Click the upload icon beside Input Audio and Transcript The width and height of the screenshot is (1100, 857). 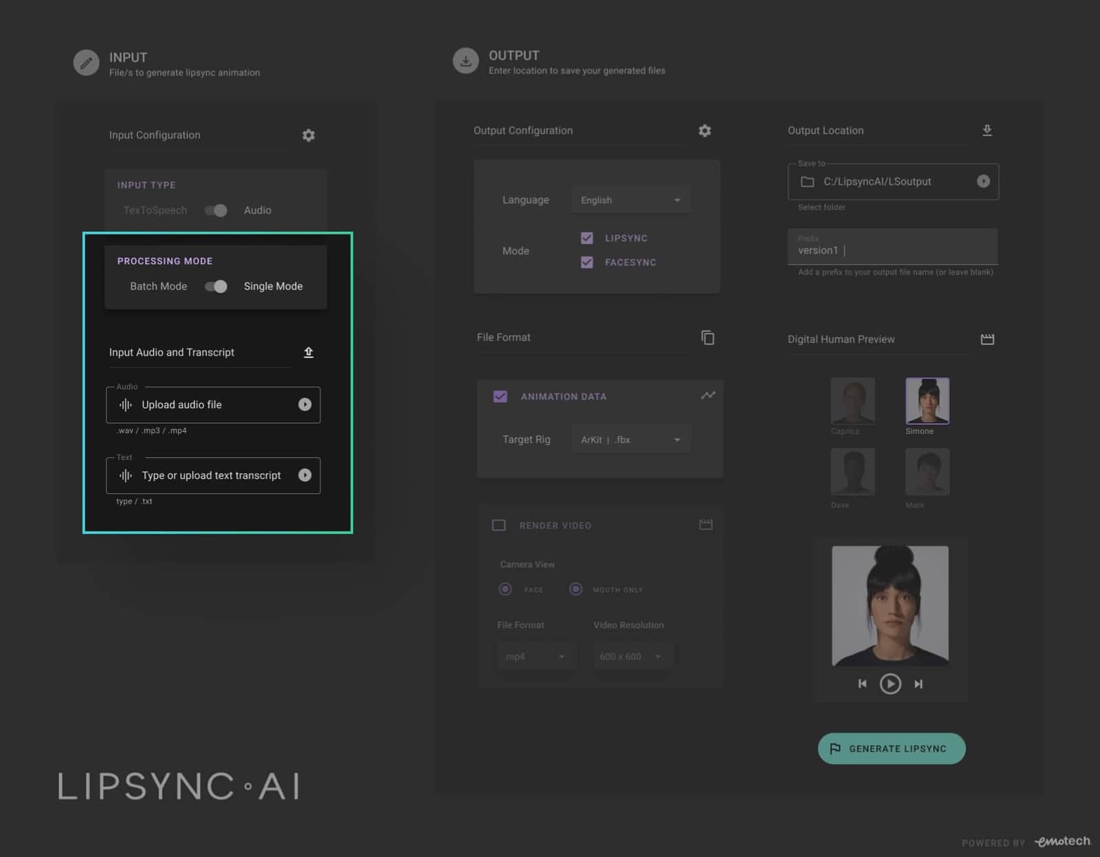click(x=309, y=352)
